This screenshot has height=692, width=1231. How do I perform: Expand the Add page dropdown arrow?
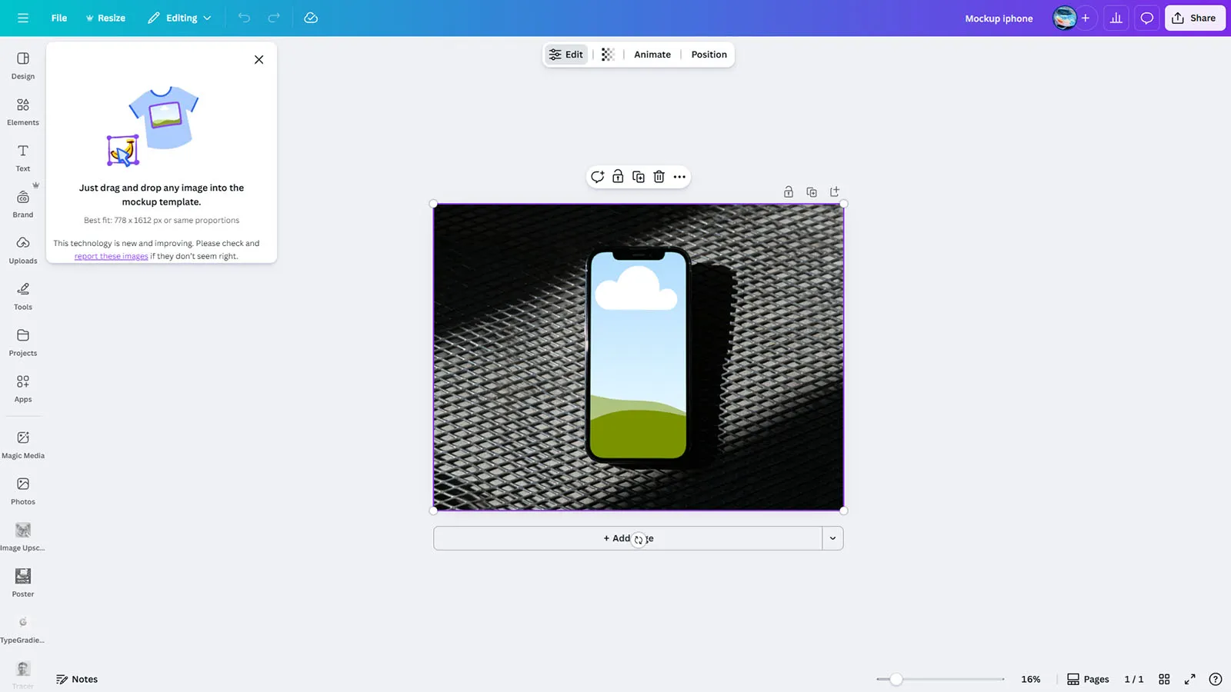click(x=832, y=538)
